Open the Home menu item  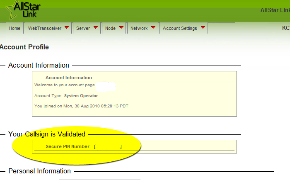(15, 28)
